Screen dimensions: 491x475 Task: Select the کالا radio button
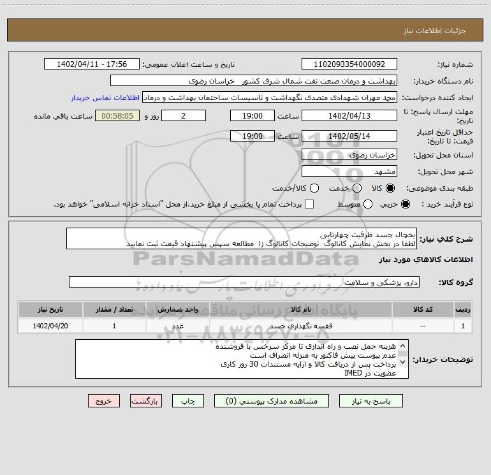(390, 188)
